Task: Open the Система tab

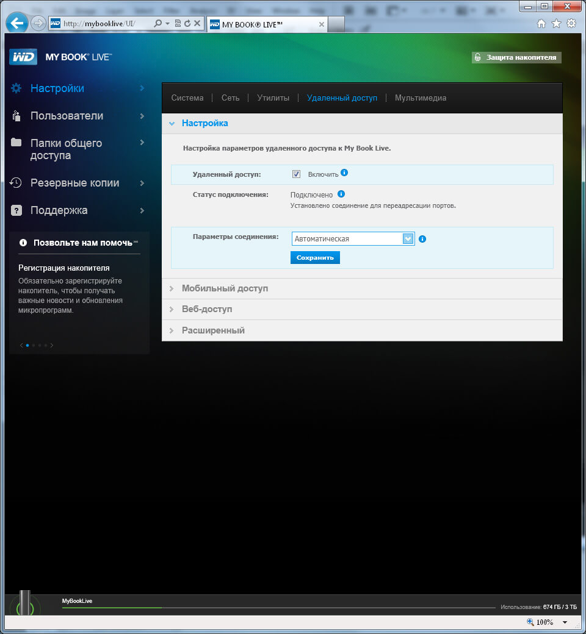Action: (x=187, y=98)
